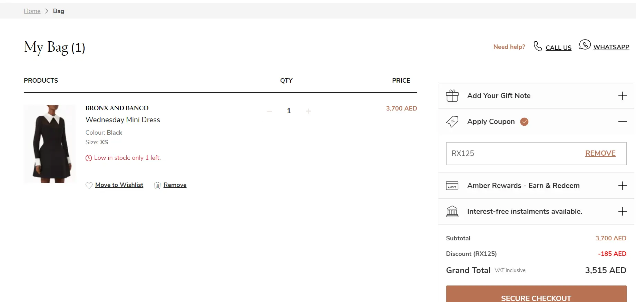Click Interest-free instalments available text
The width and height of the screenshot is (636, 302).
coord(525,211)
